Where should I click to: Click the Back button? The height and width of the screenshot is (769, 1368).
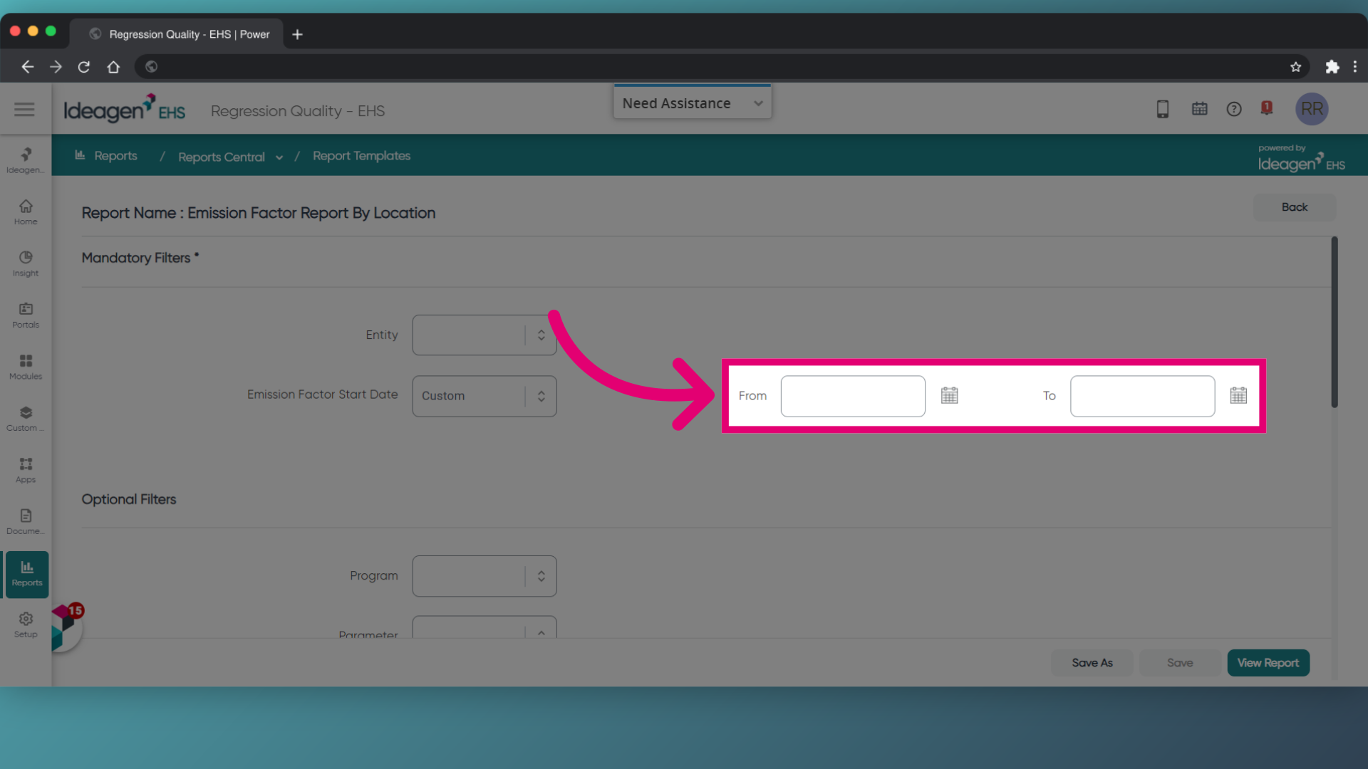pyautogui.click(x=1294, y=207)
